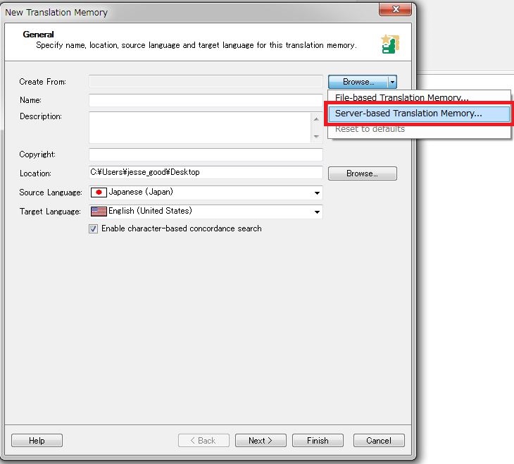This screenshot has width=514, height=464.
Task: Open the Source Language dropdown
Action: (316, 193)
